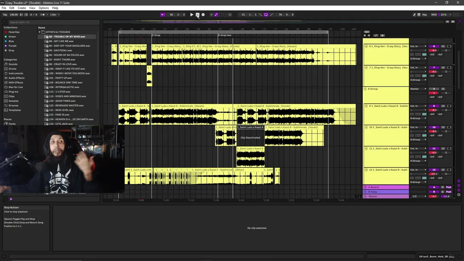This screenshot has width=464, height=261.
Task: Click the H height optimize button
Action: point(448,22)
